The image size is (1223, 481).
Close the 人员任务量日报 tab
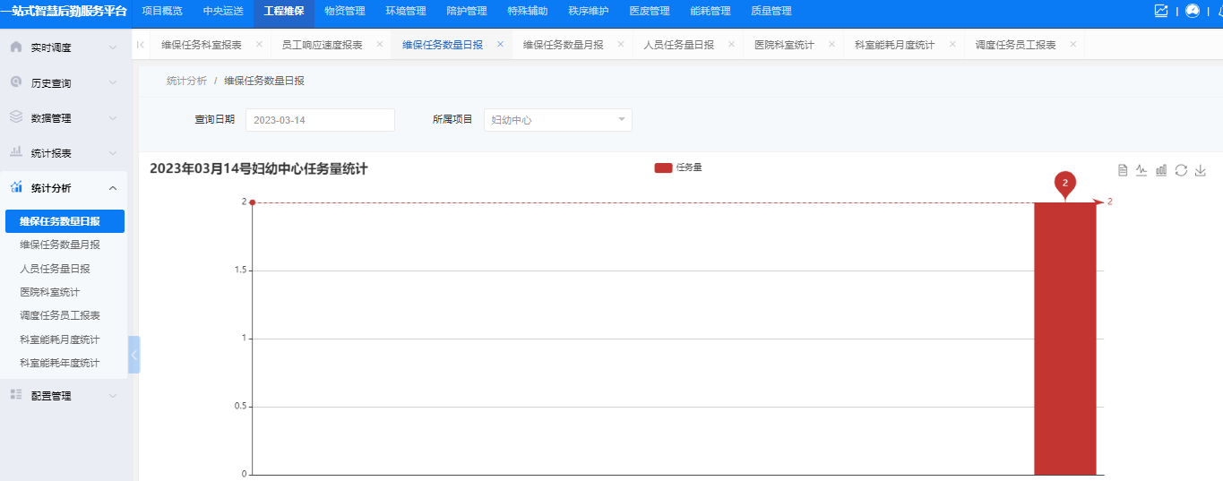pos(731,44)
